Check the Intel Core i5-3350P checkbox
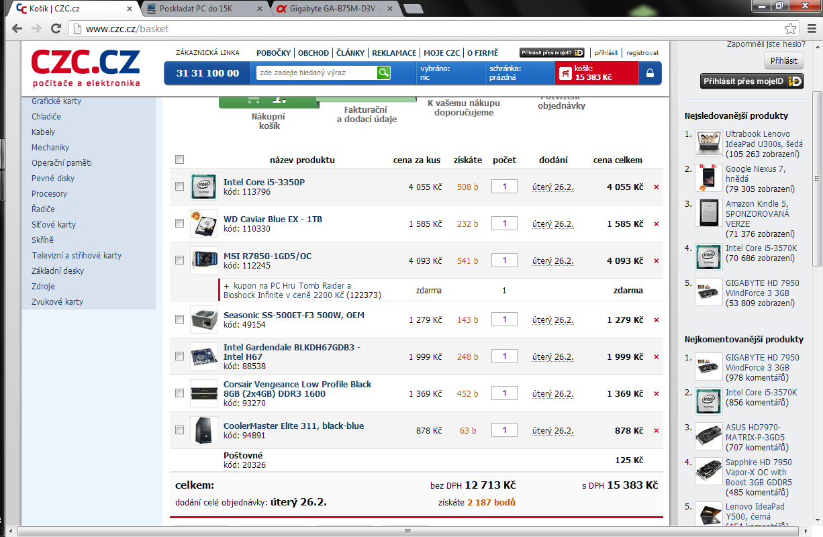The width and height of the screenshot is (823, 537). tap(179, 187)
